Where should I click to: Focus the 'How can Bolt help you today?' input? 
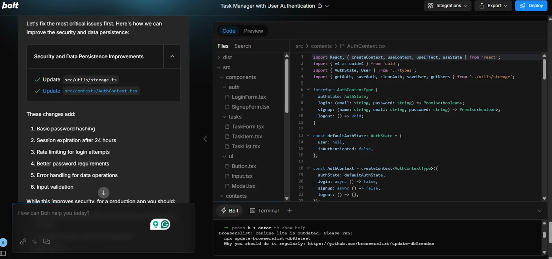[x=83, y=213]
